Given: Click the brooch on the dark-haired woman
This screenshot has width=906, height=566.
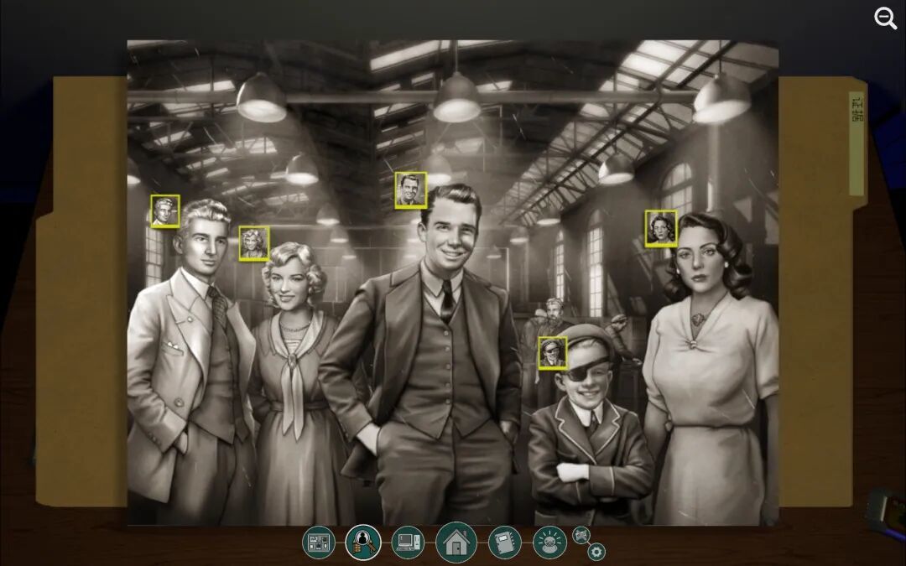Looking at the screenshot, I should 698,319.
